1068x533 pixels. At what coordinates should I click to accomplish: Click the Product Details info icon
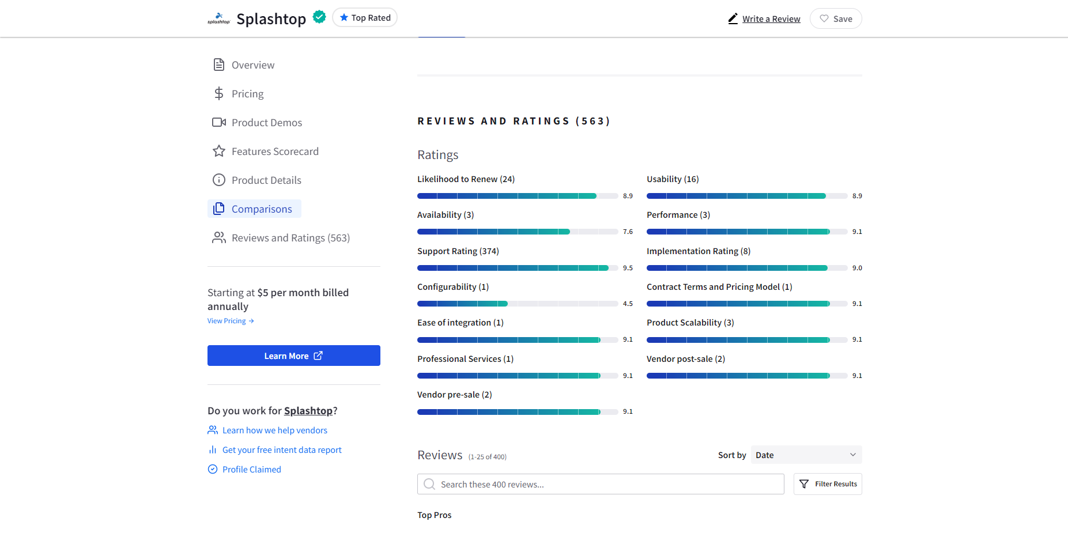tap(219, 180)
